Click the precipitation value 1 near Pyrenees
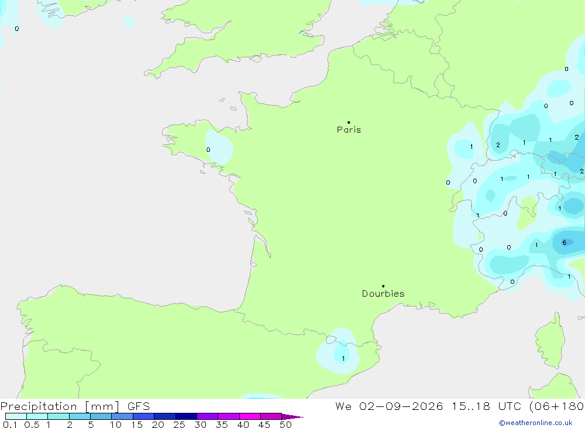The width and height of the screenshot is (585, 428). (343, 359)
